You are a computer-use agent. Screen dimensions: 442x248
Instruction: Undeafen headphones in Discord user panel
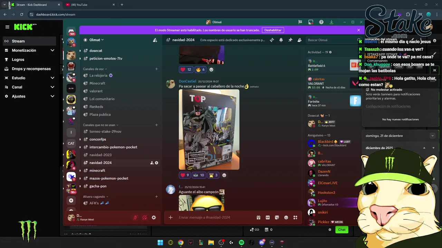click(145, 218)
